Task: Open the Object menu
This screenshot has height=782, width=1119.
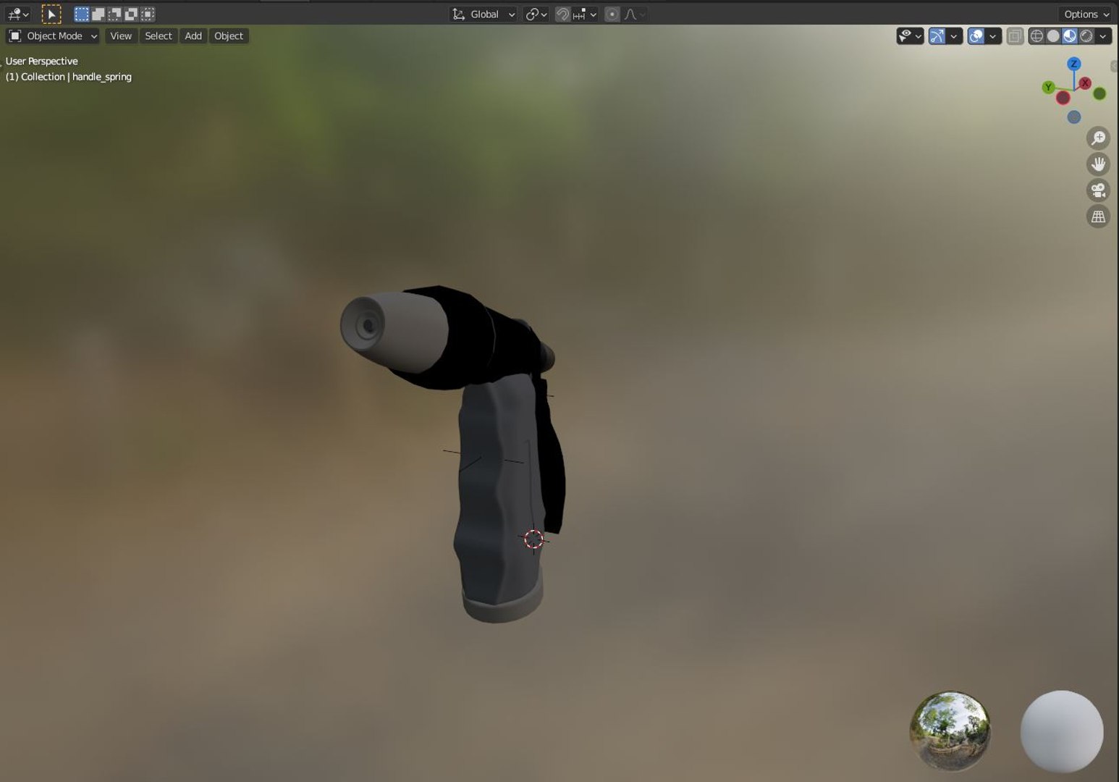Action: 229,35
